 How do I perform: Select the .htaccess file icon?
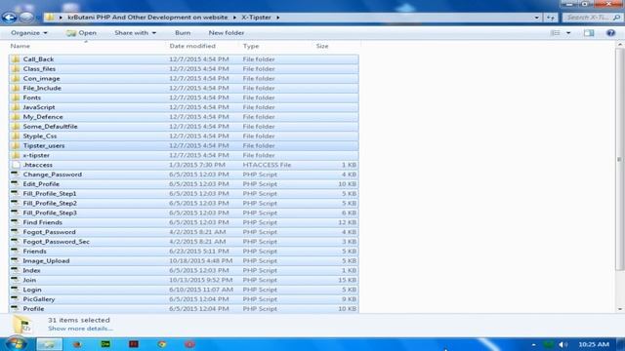point(16,165)
